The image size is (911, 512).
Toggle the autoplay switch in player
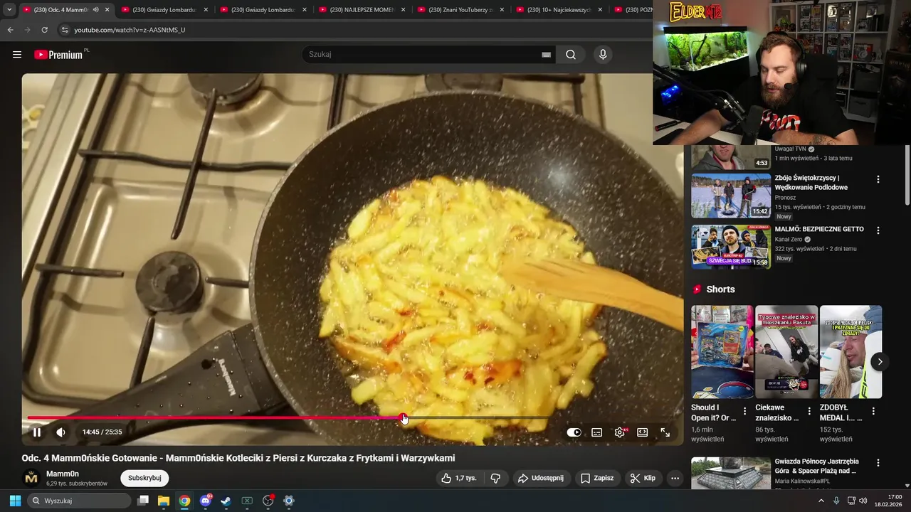574,432
